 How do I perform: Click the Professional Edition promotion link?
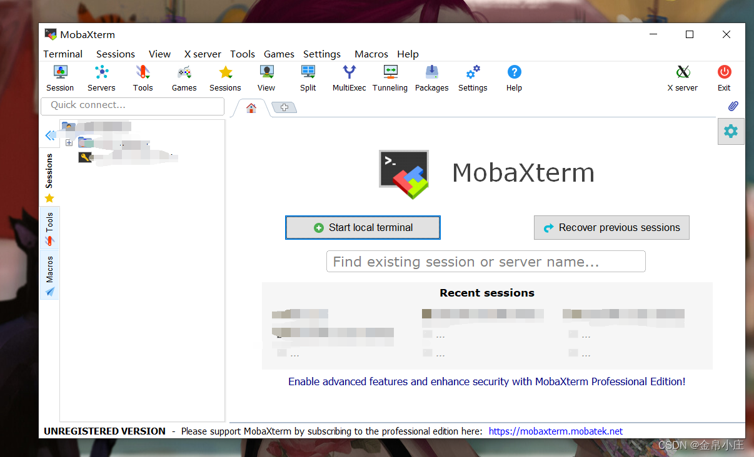pyautogui.click(x=486, y=381)
